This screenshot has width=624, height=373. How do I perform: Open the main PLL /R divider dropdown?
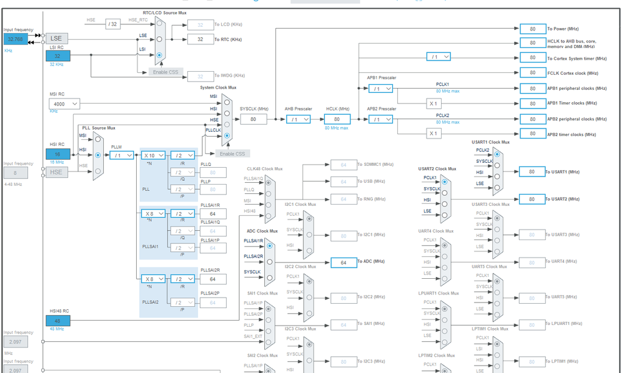point(182,155)
